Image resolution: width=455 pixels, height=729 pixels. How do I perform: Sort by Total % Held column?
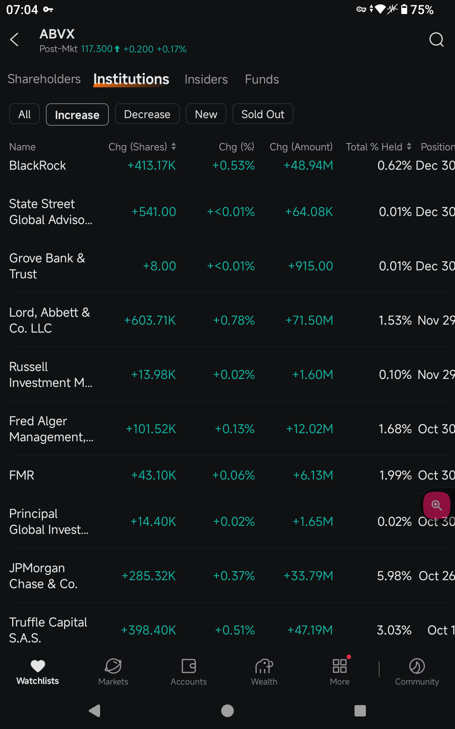pyautogui.click(x=378, y=147)
